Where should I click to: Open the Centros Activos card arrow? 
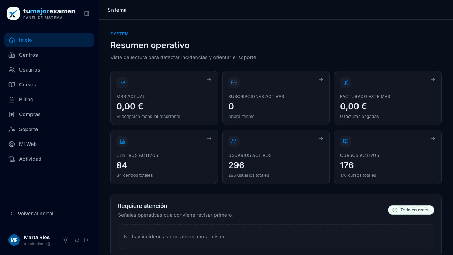[209, 138]
